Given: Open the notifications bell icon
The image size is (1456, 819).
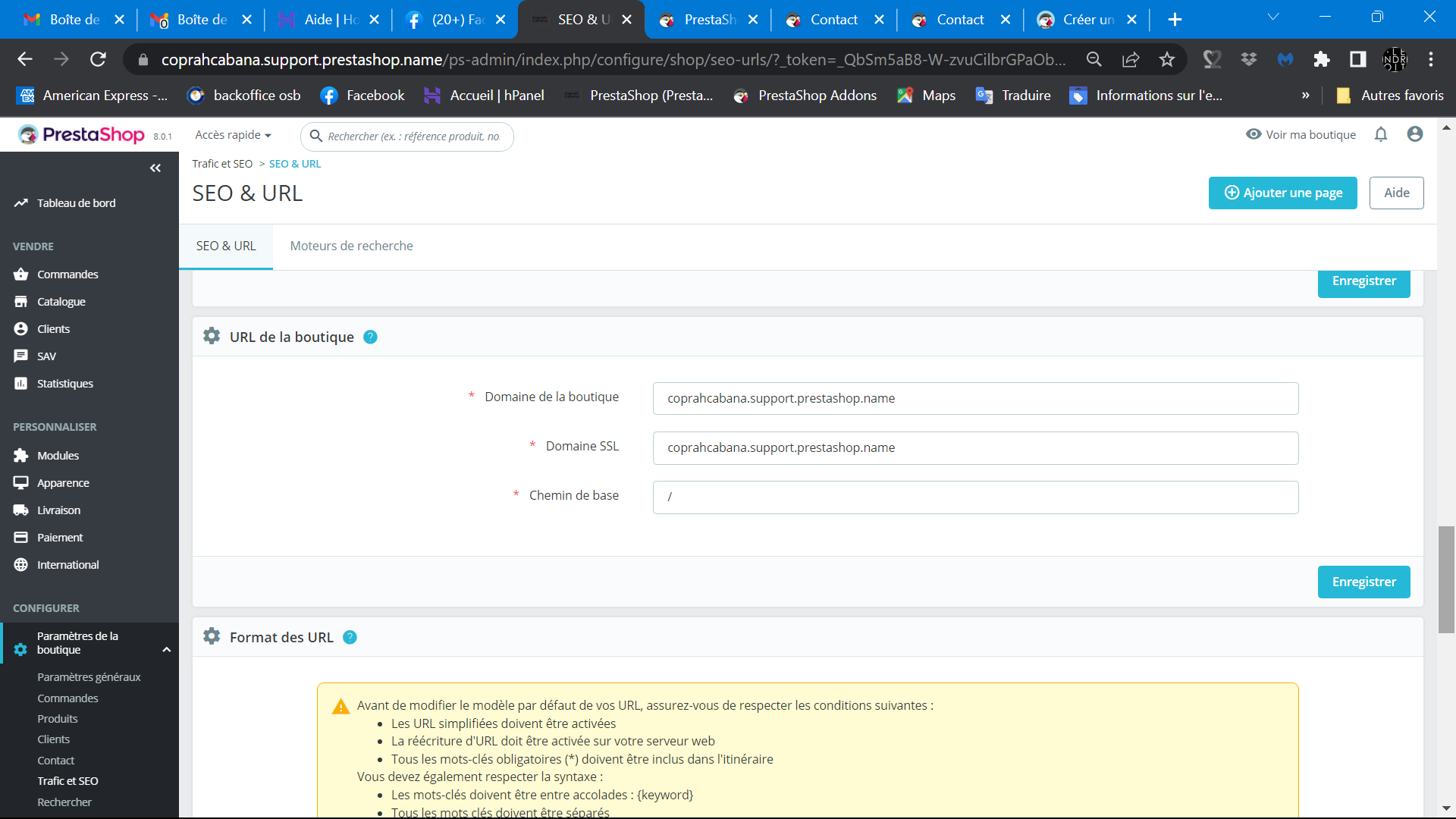Looking at the screenshot, I should click(x=1381, y=134).
